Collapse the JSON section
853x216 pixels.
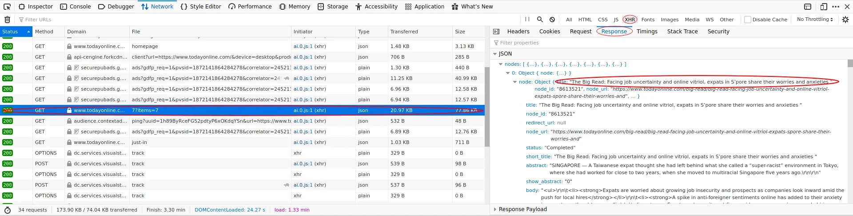495,54
